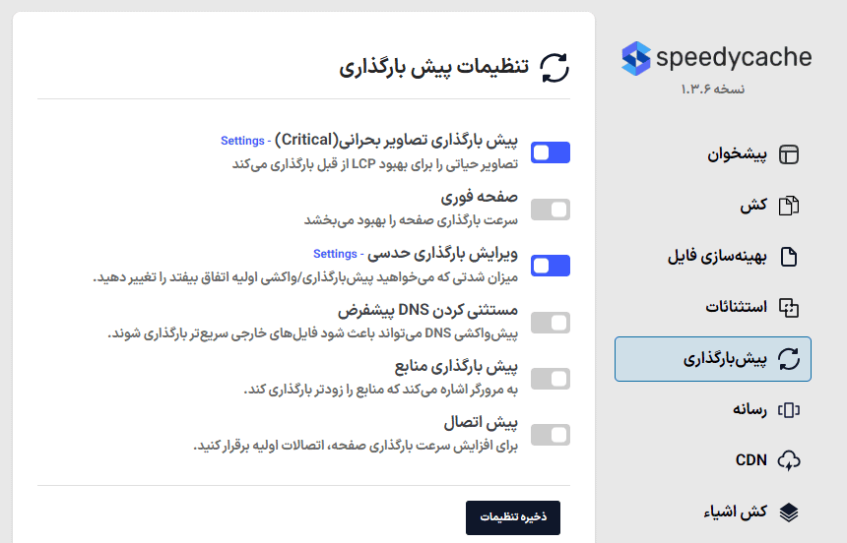Toggle resource preloading (پیش بارگذاری منابع) on
This screenshot has width=847, height=543.
click(x=551, y=379)
